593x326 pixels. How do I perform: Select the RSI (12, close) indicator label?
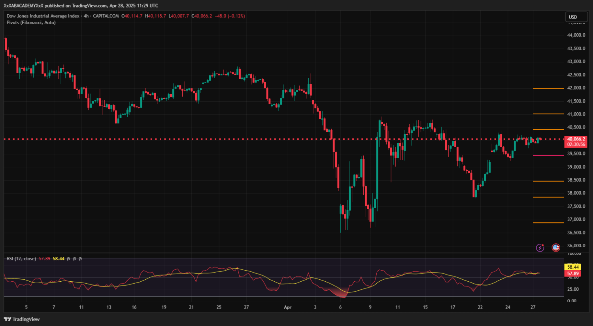tap(21, 259)
